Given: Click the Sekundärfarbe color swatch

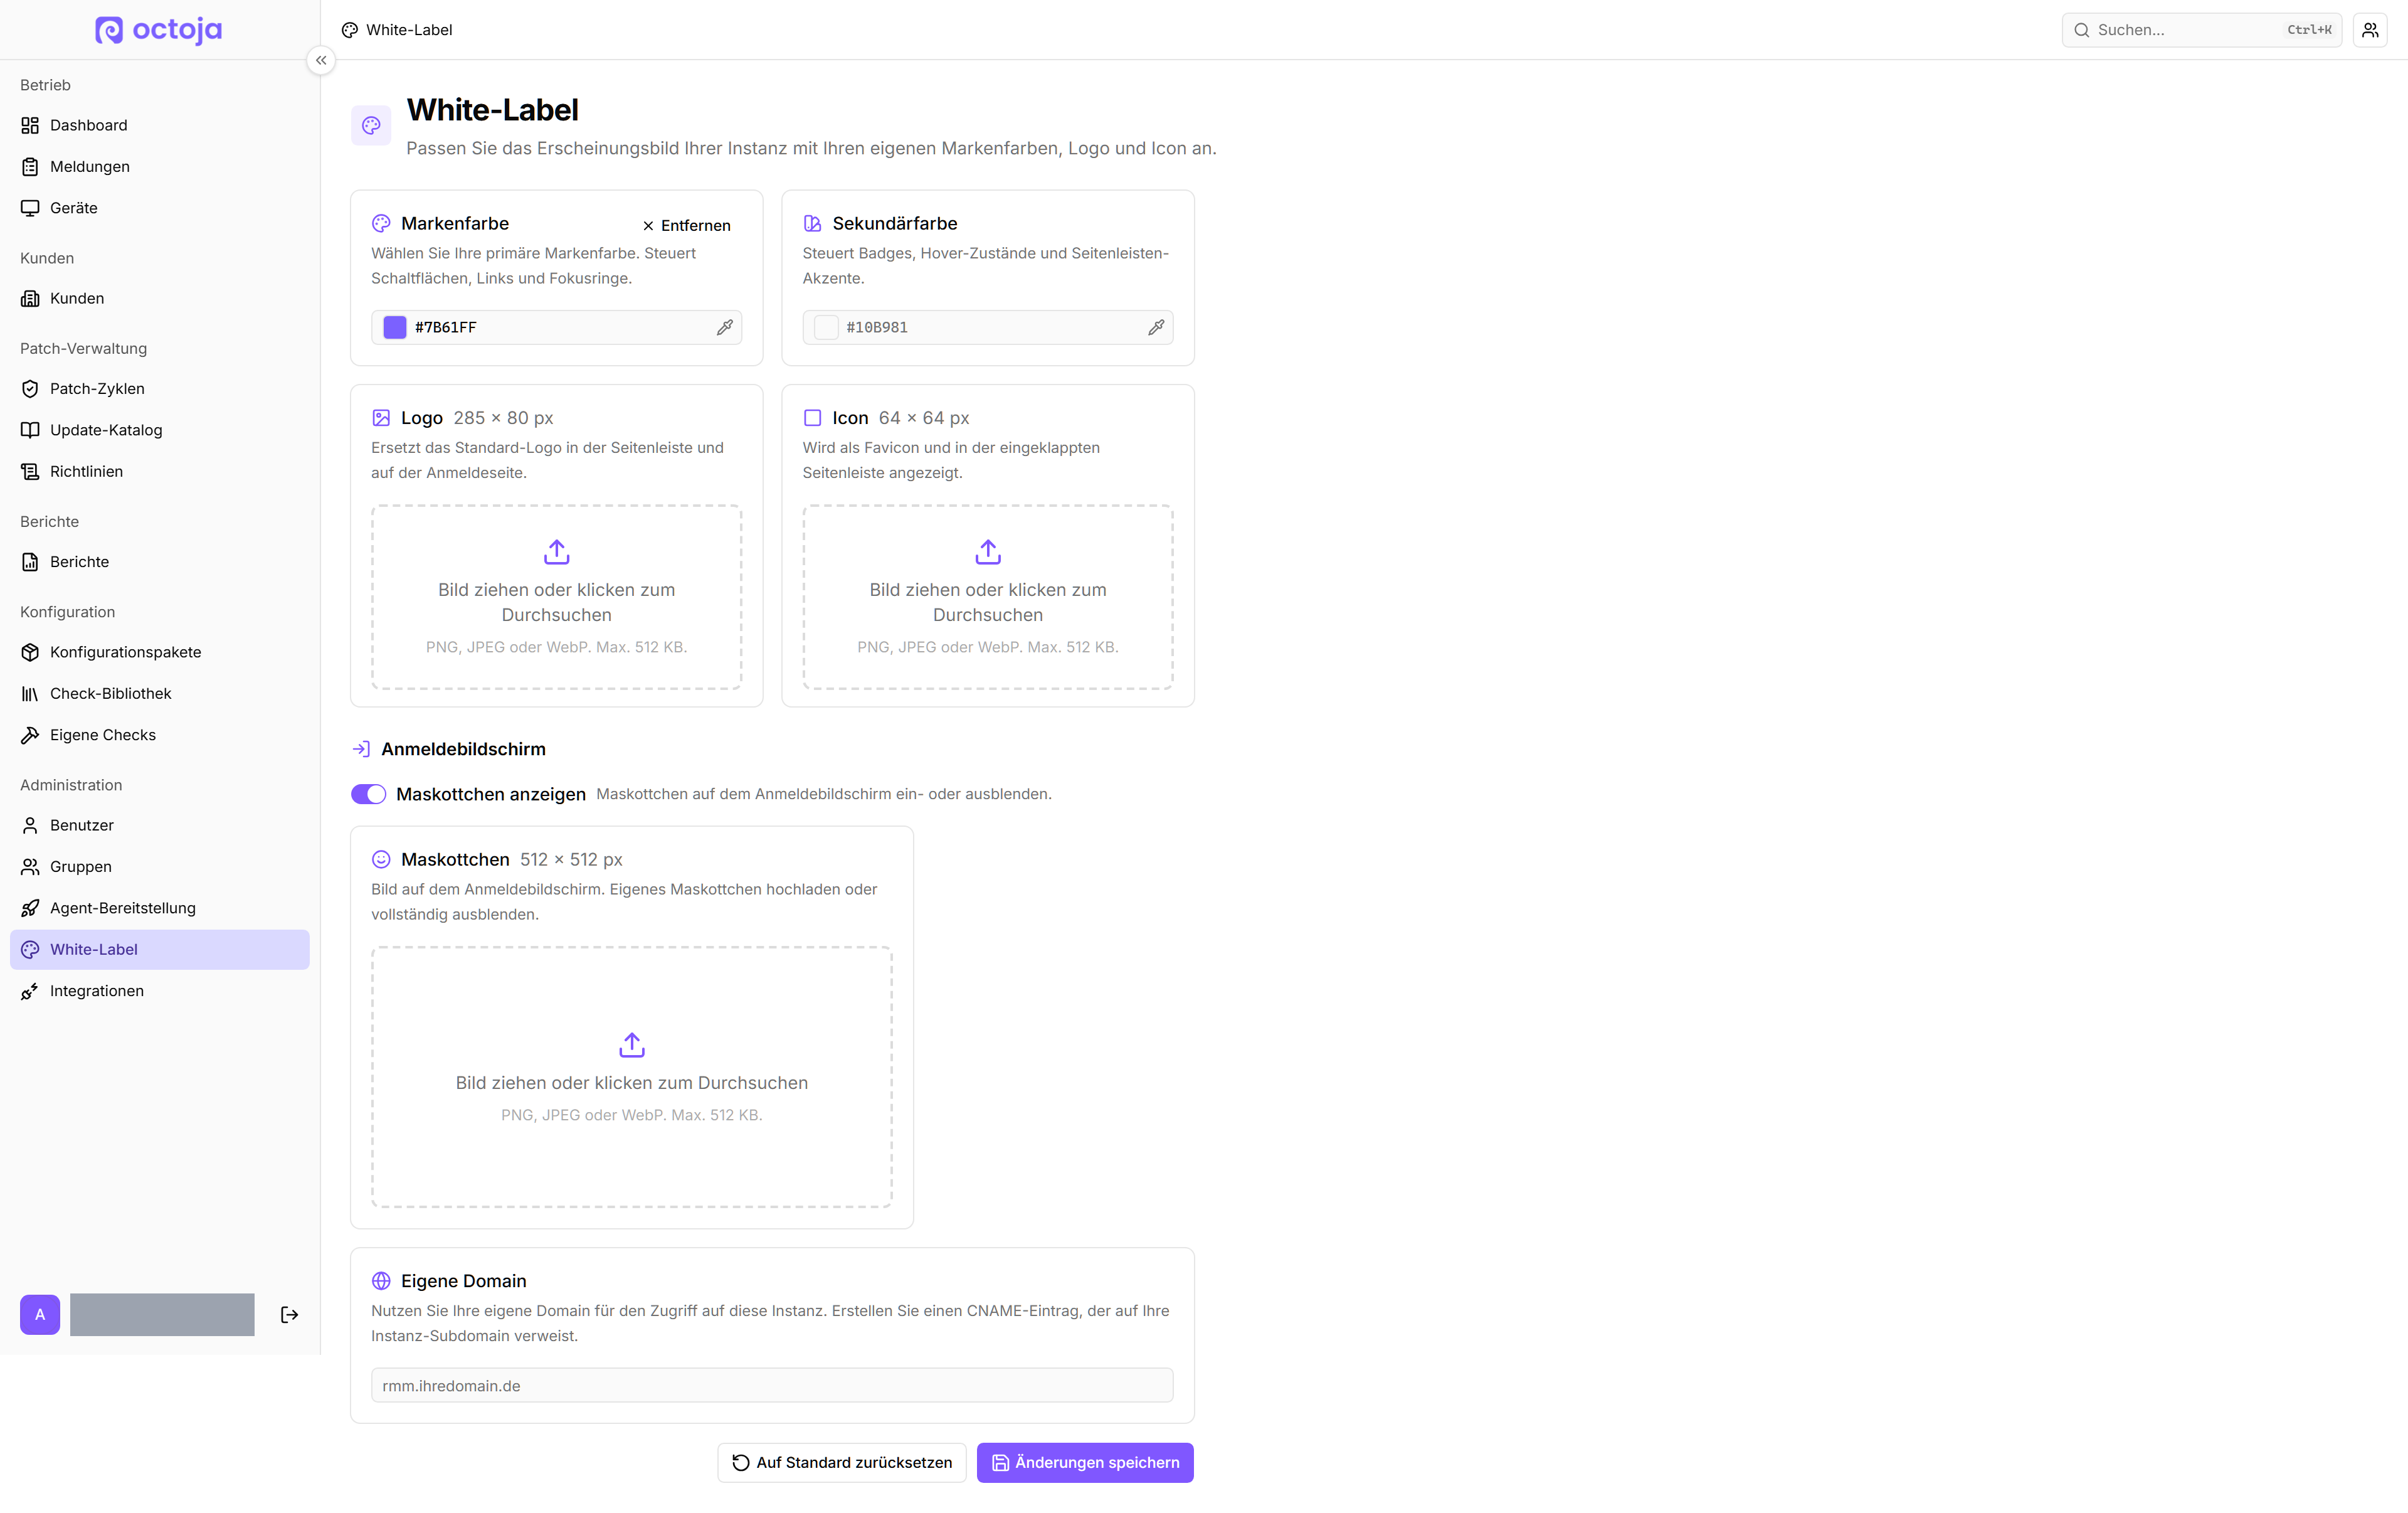Looking at the screenshot, I should [x=826, y=327].
